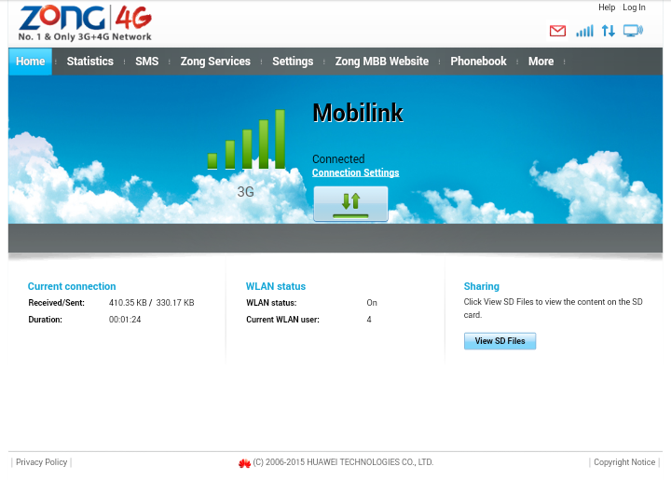Screen dimensions: 671x480
Task: Click the Mobilink operator name
Action: click(x=358, y=113)
